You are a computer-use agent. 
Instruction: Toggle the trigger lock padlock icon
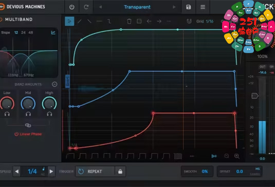120,172
